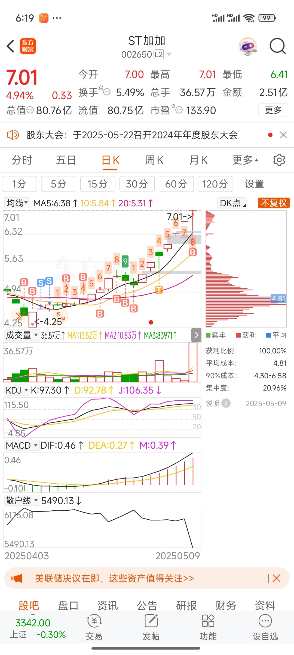Select 5分 period button
Image resolution: width=294 pixels, height=655 pixels.
pyautogui.click(x=59, y=184)
